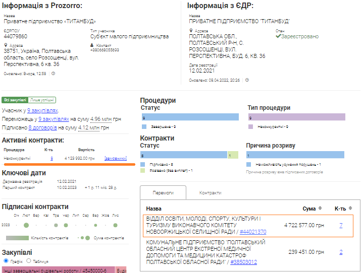Click the address pin icon under Prozorro info
Screen dimensions: 363x273
pyautogui.click(x=6, y=45)
